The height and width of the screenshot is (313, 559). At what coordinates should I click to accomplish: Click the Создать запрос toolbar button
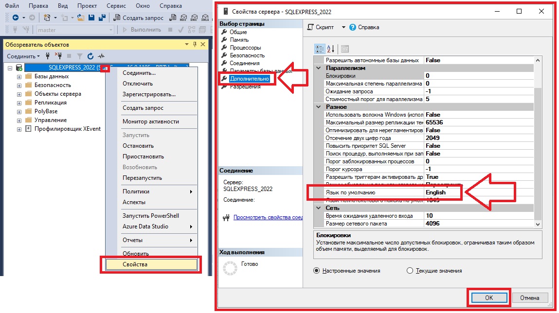(139, 17)
